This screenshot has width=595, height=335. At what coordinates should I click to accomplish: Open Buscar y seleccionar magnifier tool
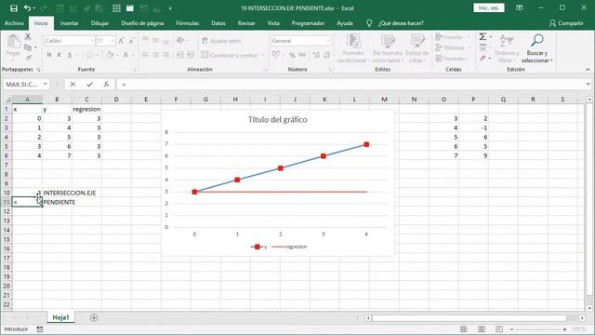[x=537, y=47]
